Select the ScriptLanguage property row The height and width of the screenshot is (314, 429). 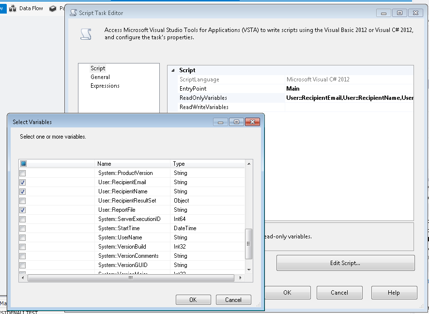point(295,79)
